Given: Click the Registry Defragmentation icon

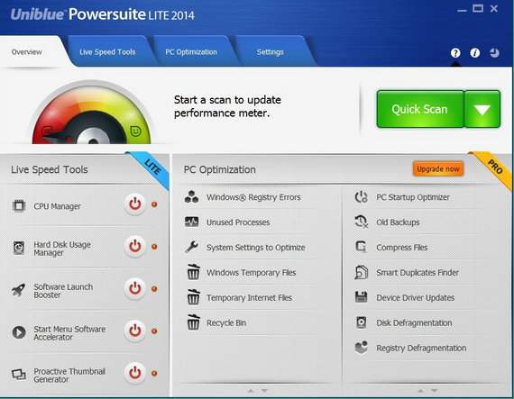Looking at the screenshot, I should [x=362, y=348].
